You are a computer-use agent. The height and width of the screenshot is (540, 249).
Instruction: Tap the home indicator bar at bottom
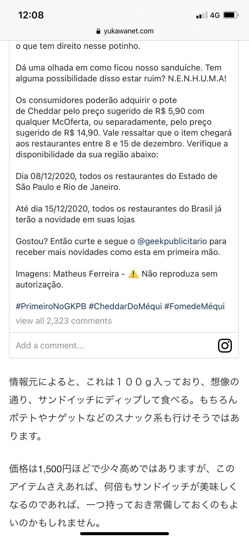(124, 534)
